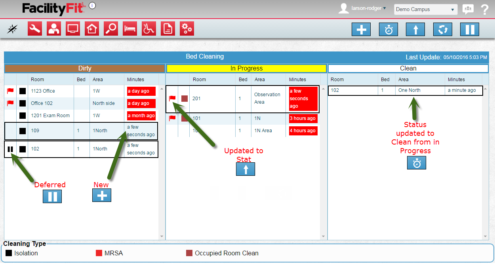The width and height of the screenshot is (495, 272).
Task: Click the In Progress column header
Action: 246,68
